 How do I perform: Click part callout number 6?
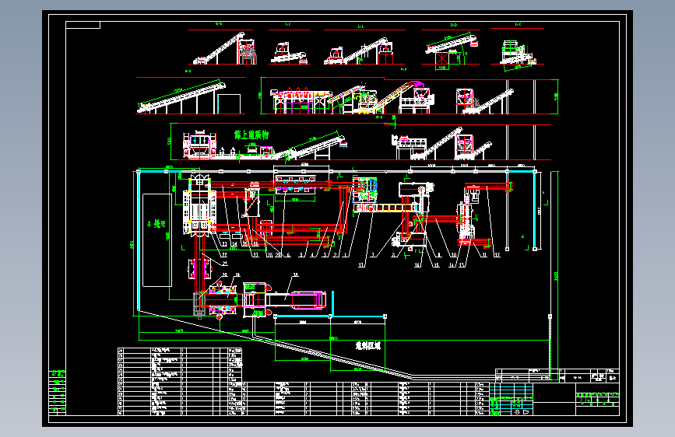click(x=288, y=255)
